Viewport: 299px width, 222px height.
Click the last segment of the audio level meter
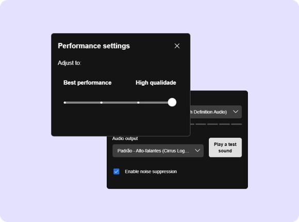coord(237,124)
